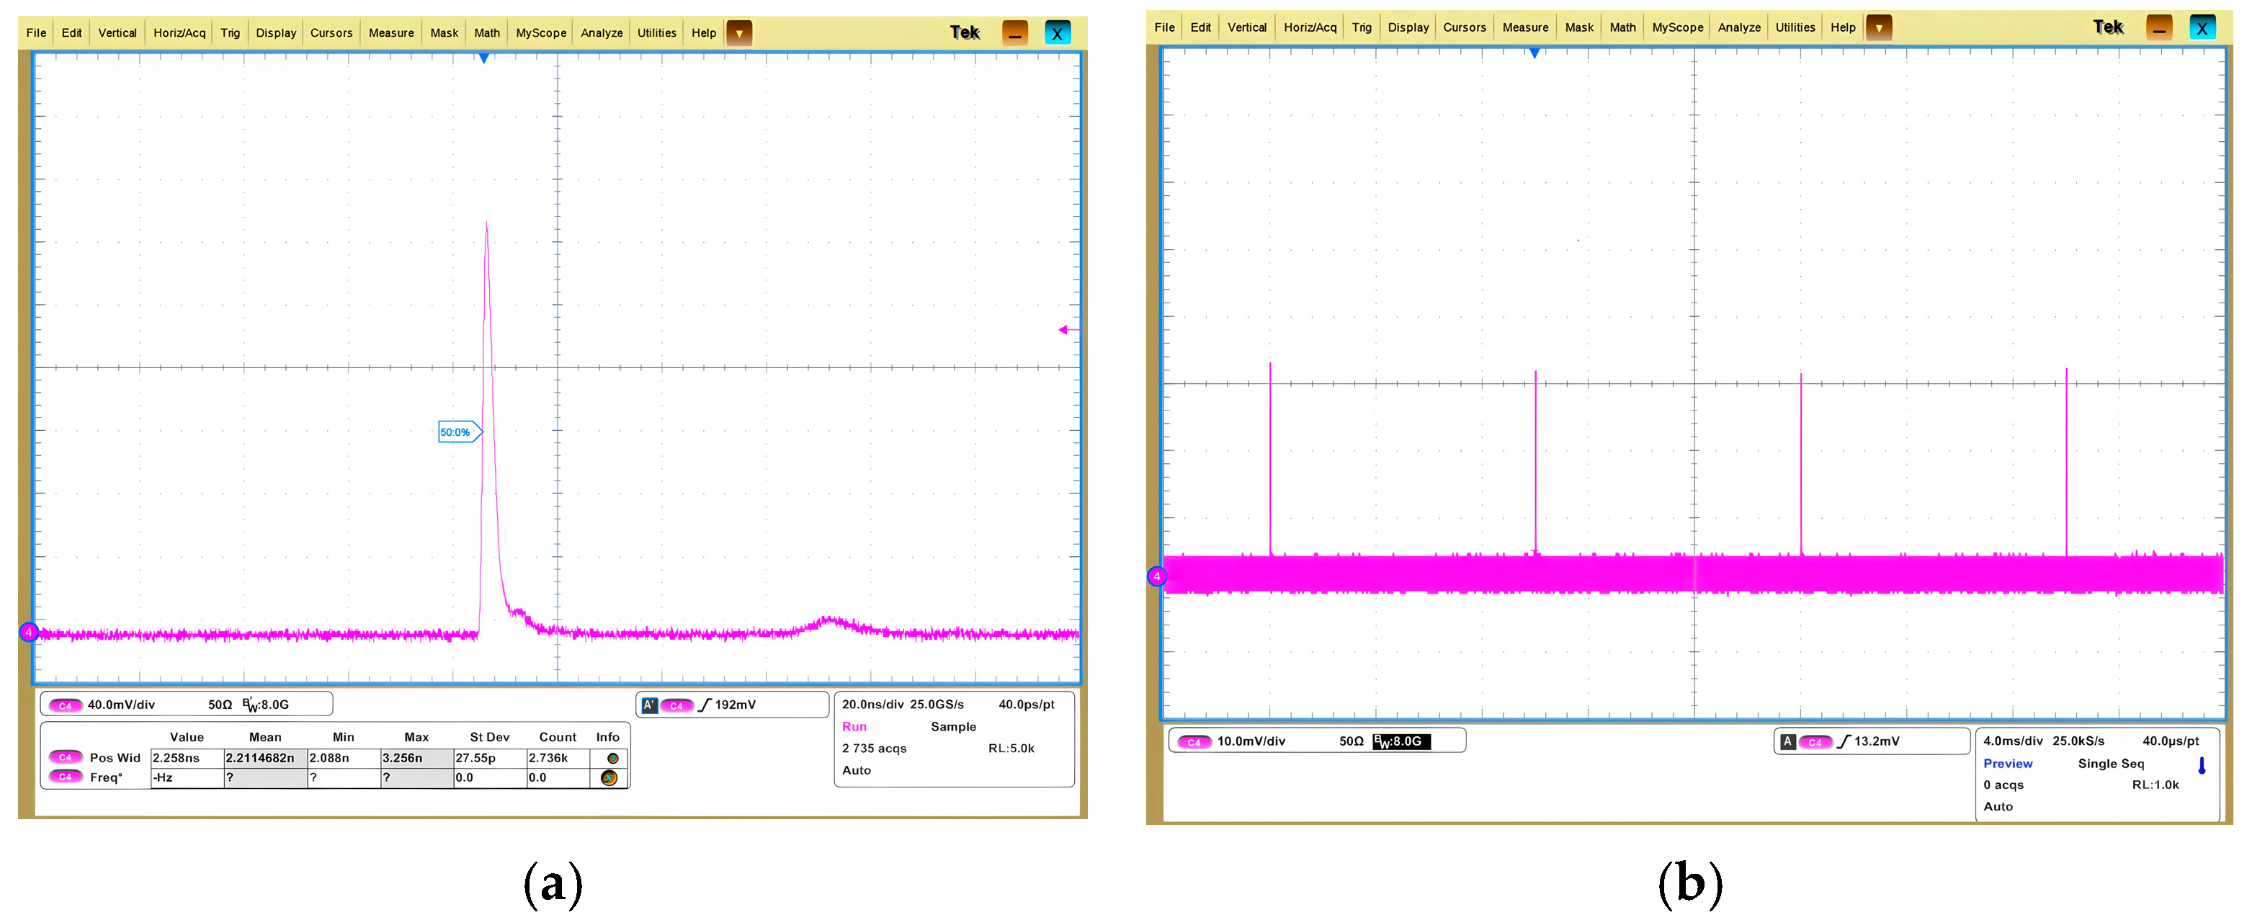Click the 2 735 acqs counter

[x=874, y=749]
